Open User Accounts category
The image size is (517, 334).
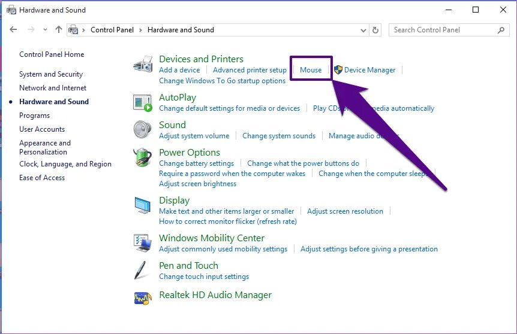42,129
